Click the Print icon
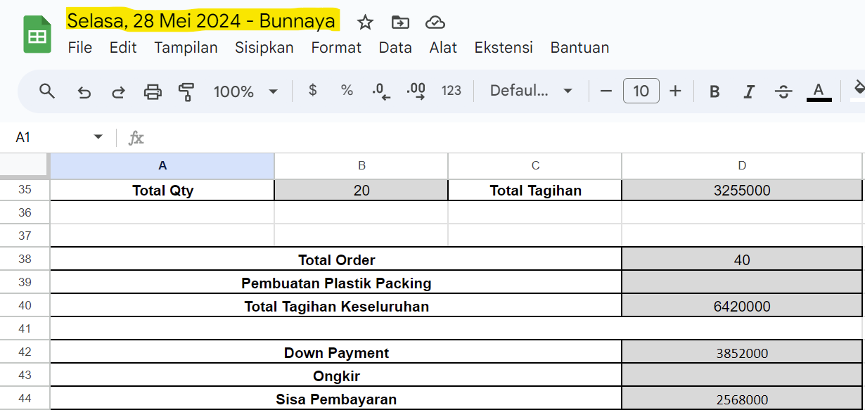865x410 pixels. [x=153, y=91]
